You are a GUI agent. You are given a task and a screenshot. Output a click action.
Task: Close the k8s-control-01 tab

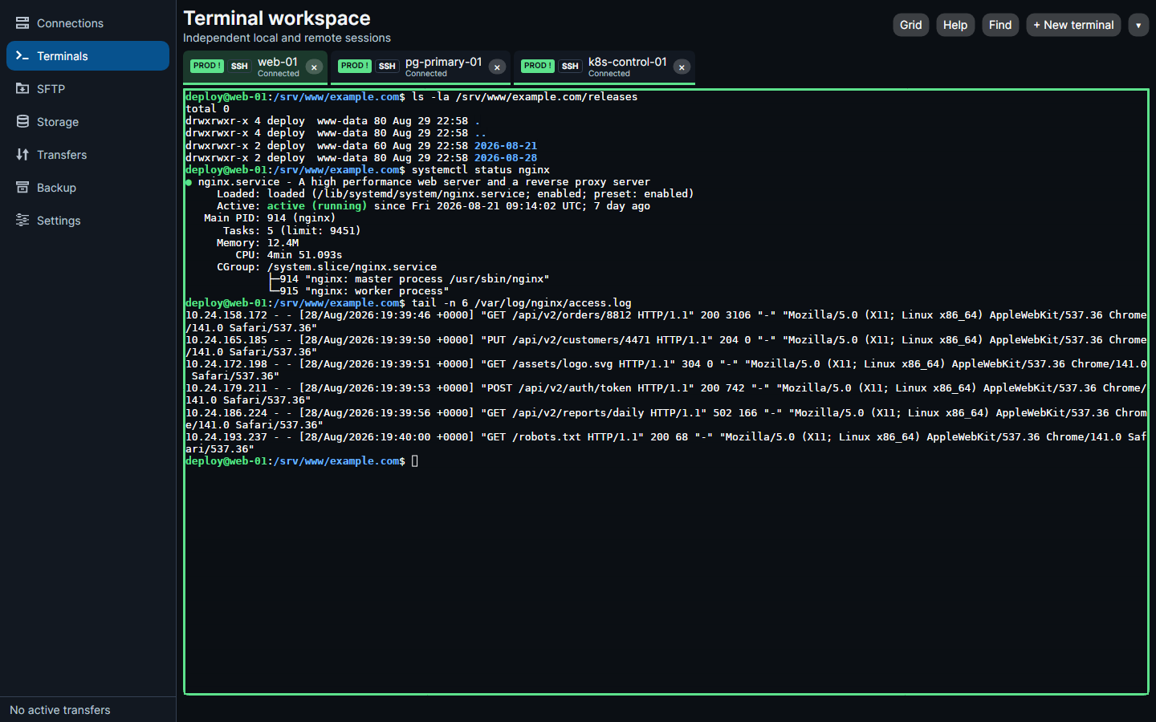tap(682, 67)
